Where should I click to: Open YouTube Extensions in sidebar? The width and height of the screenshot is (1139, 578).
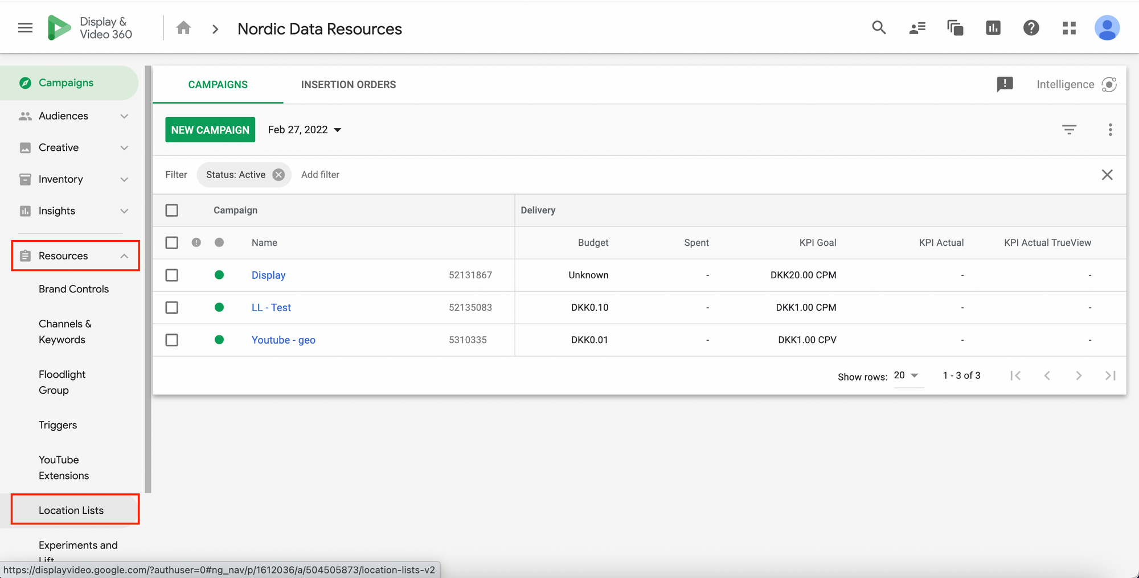coord(64,468)
